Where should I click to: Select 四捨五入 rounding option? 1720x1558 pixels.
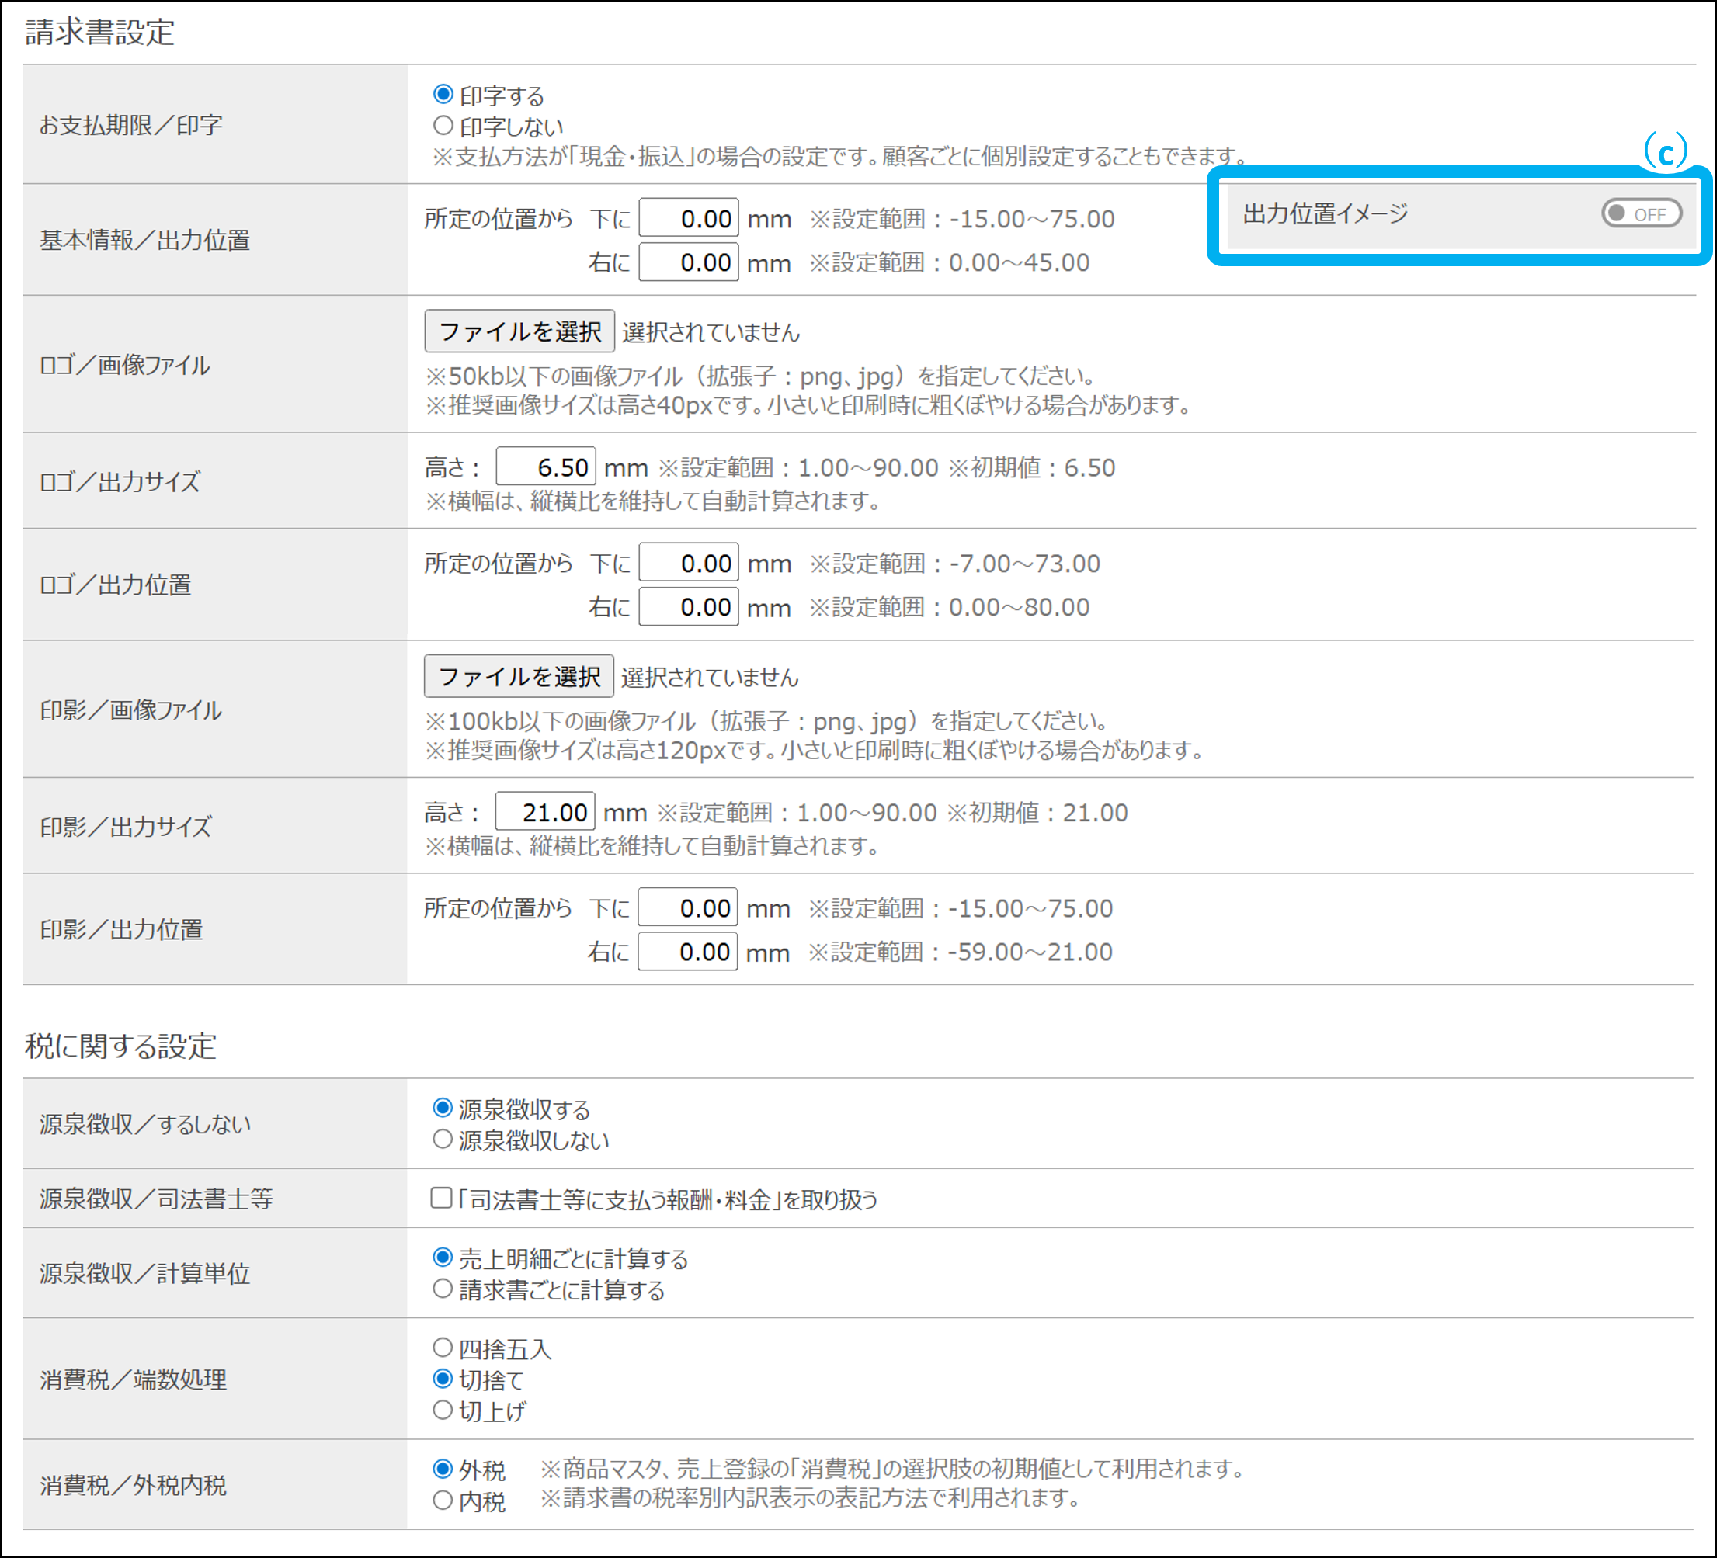pyautogui.click(x=443, y=1348)
